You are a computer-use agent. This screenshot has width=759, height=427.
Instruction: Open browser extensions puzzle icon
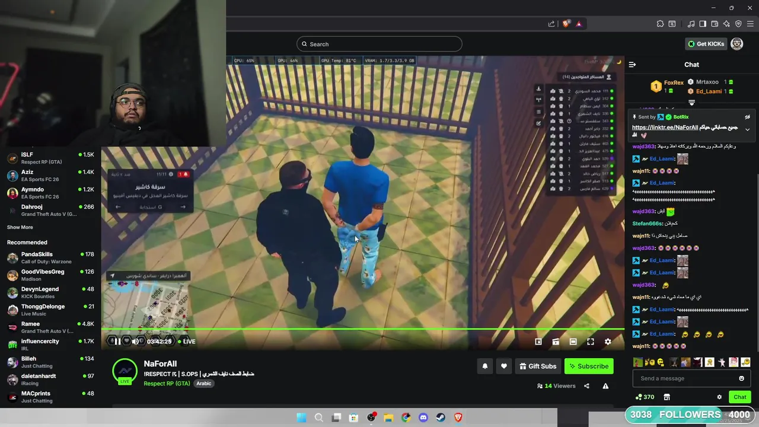click(x=660, y=24)
